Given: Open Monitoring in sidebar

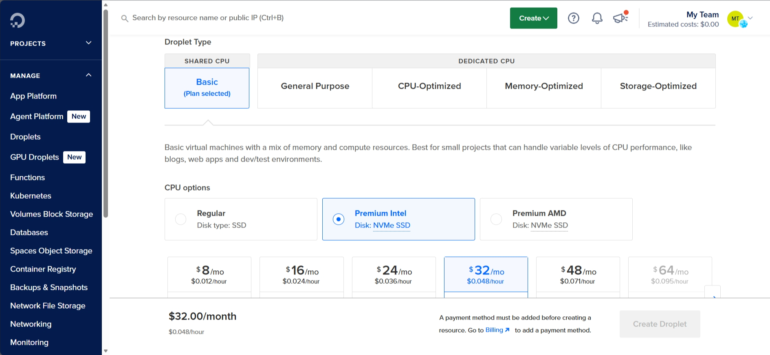Looking at the screenshot, I should (x=29, y=342).
